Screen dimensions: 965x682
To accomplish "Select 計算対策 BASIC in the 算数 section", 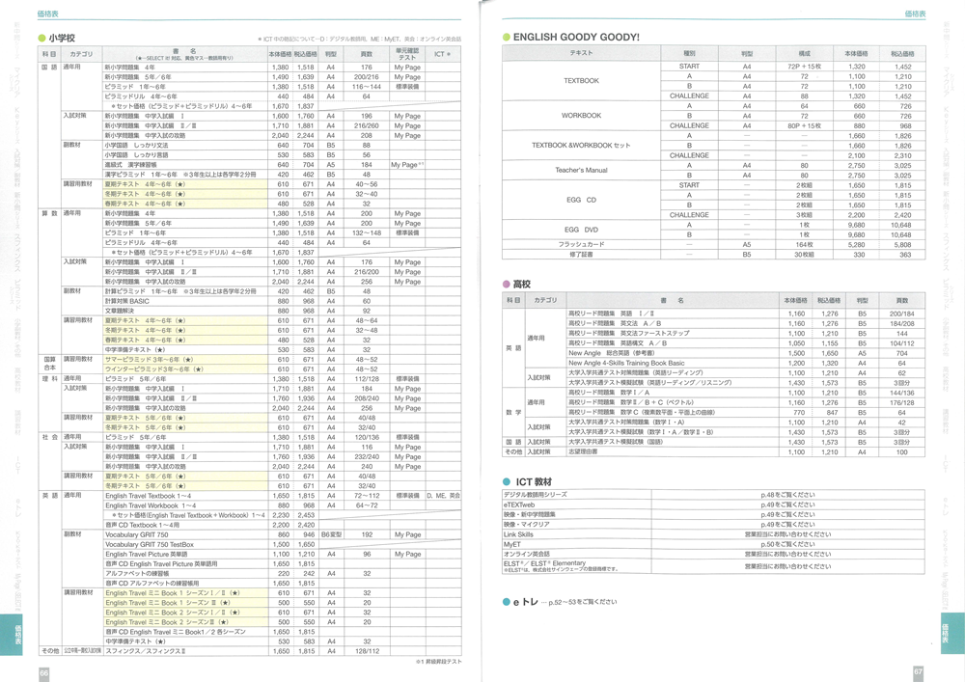I will point(126,301).
